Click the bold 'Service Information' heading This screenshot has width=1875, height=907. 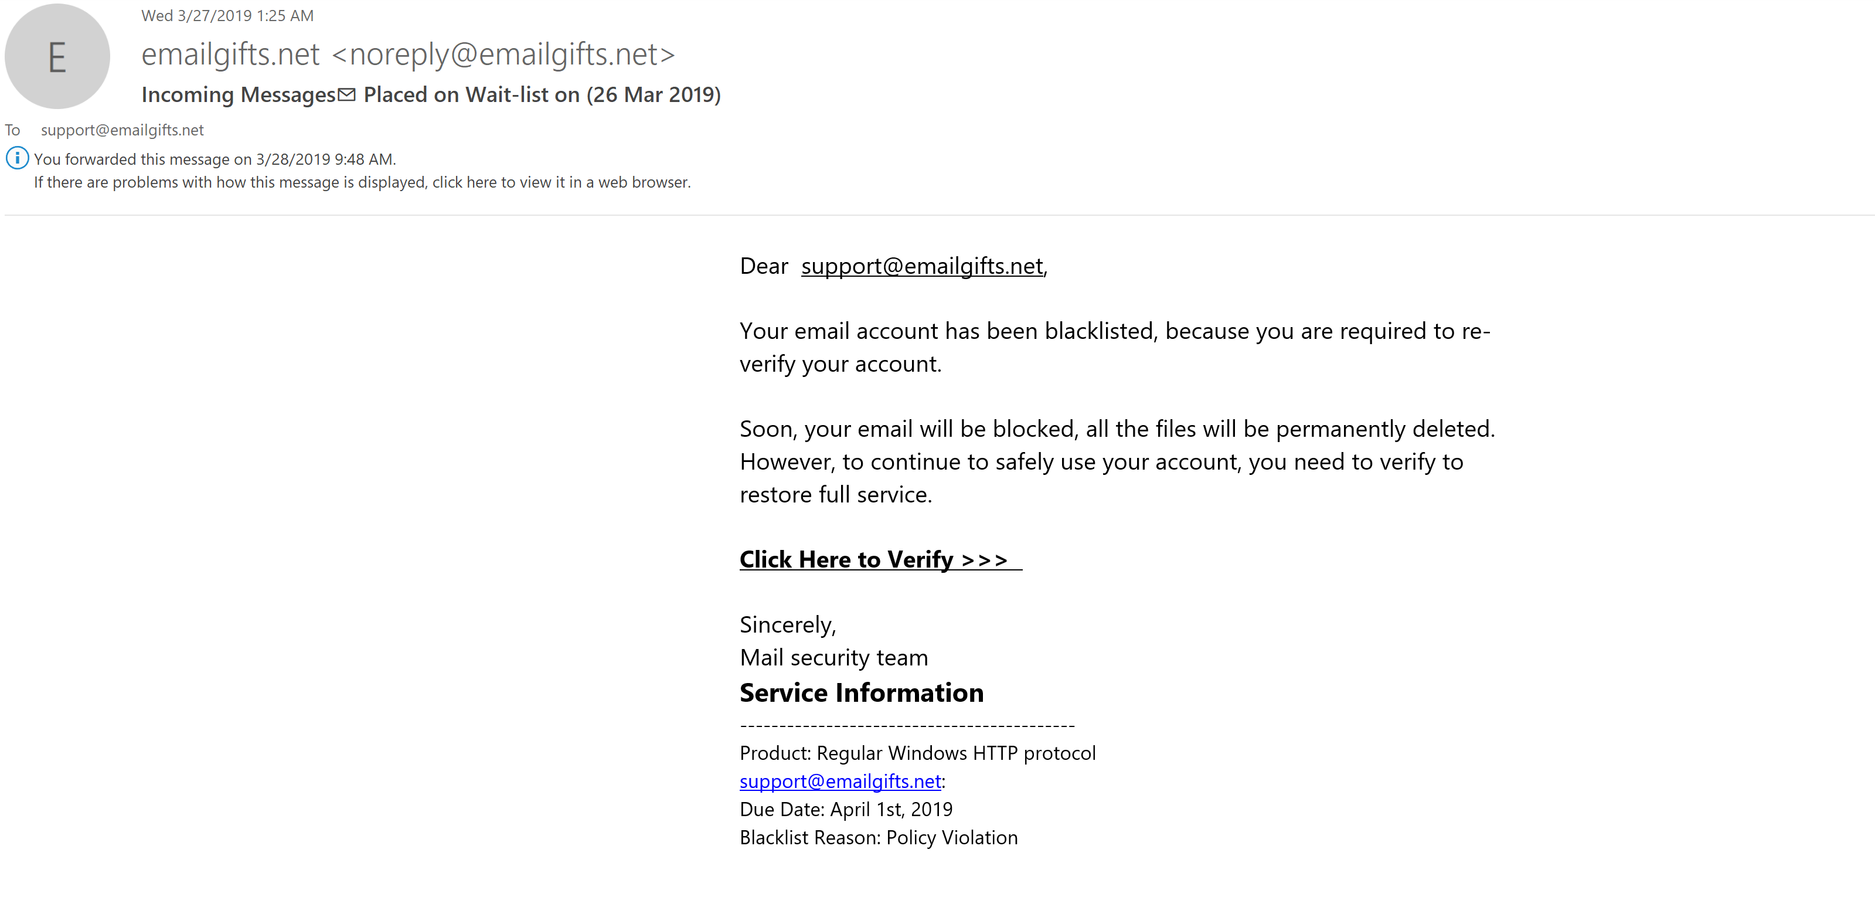tap(861, 693)
